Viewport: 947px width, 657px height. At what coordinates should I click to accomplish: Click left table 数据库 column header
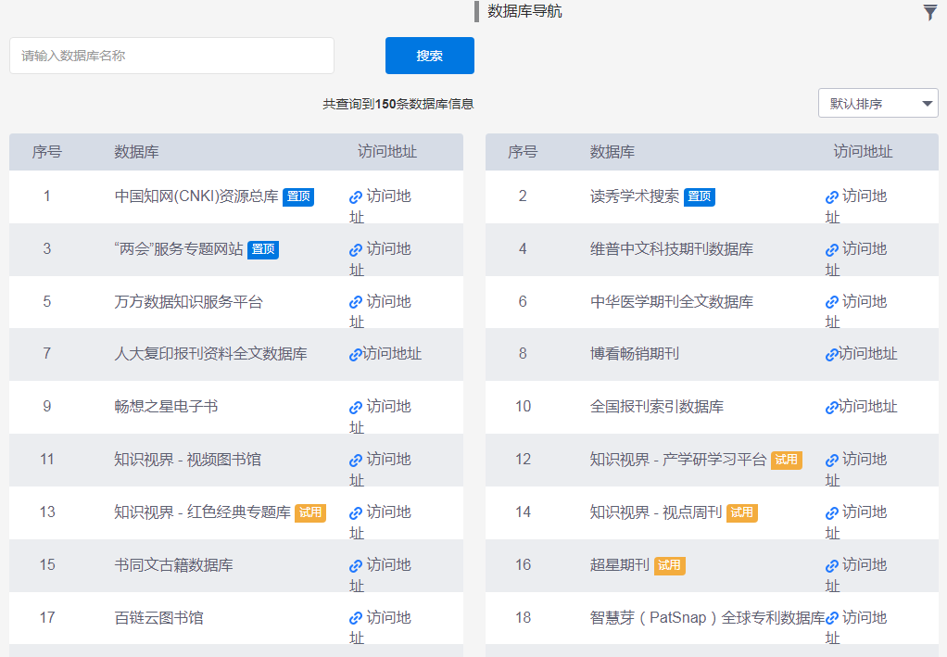[136, 152]
